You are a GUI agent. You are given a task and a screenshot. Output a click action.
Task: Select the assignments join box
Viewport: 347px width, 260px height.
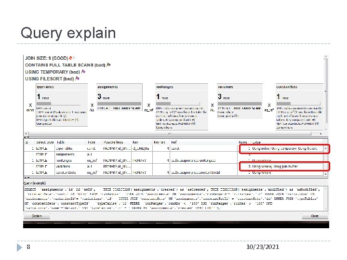click(120, 97)
